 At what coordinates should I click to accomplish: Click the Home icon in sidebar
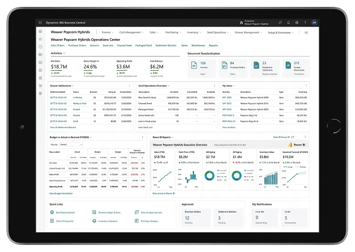point(40,31)
